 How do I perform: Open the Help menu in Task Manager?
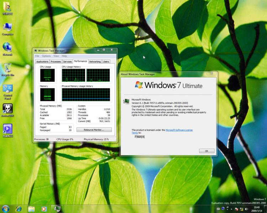point(64,56)
